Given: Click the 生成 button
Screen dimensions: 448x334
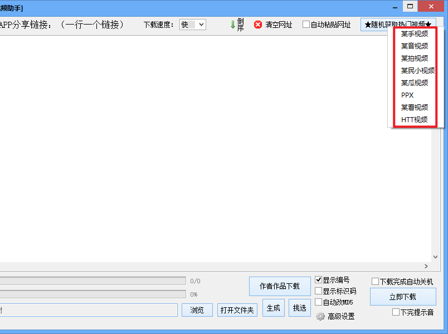Looking at the screenshot, I should [x=274, y=308].
